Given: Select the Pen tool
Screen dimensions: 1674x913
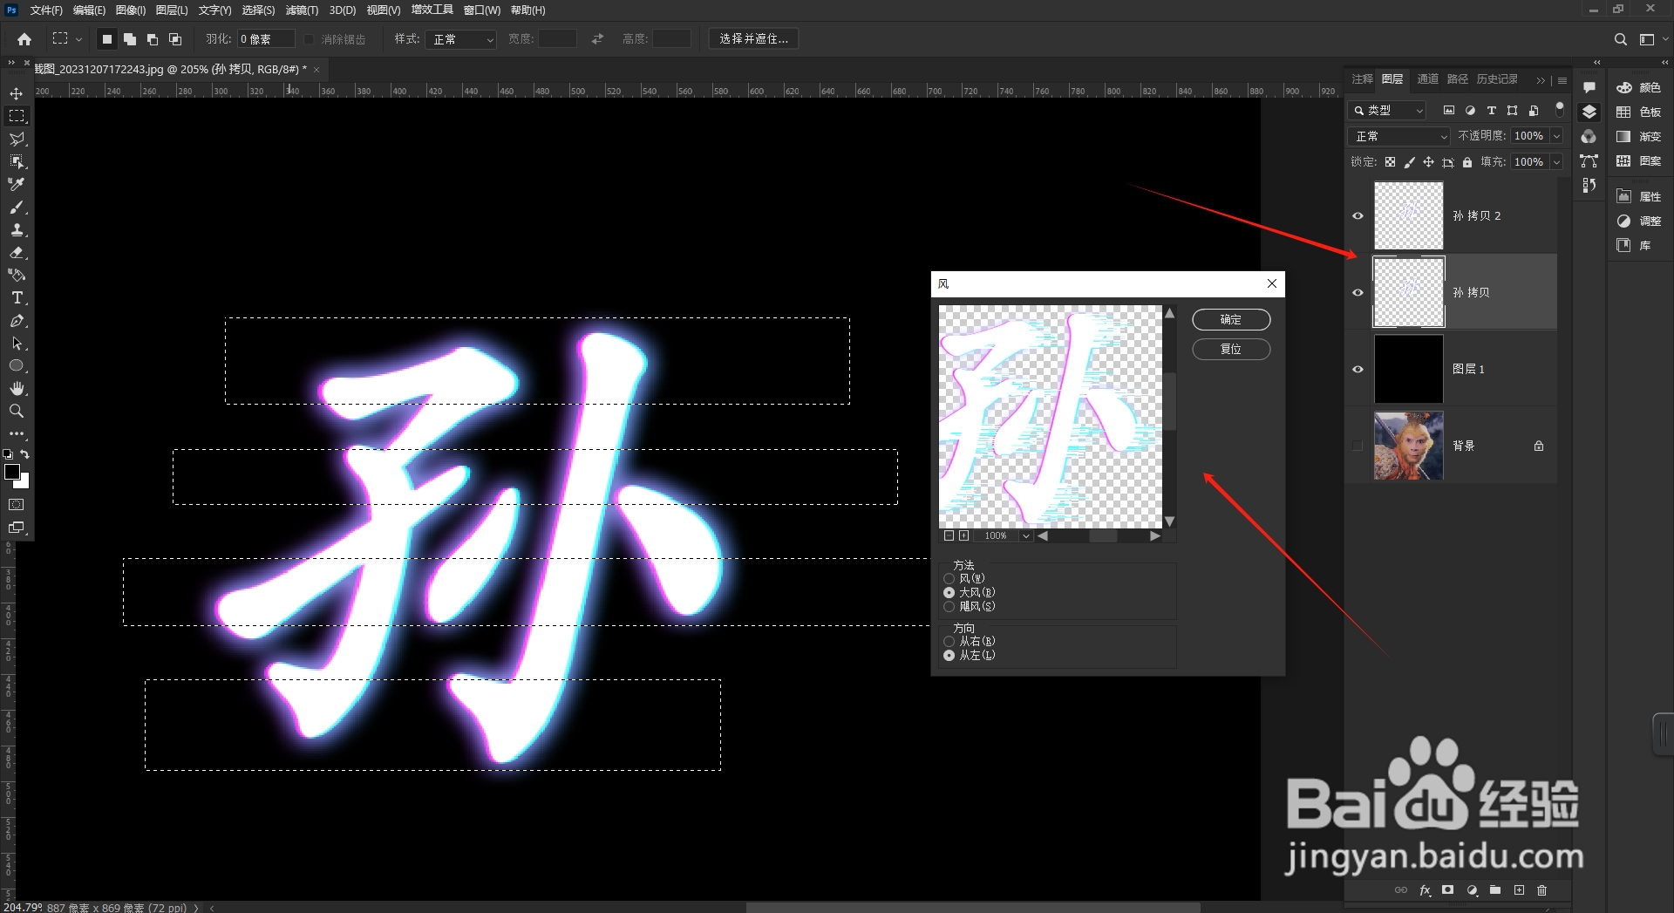Looking at the screenshot, I should point(17,321).
